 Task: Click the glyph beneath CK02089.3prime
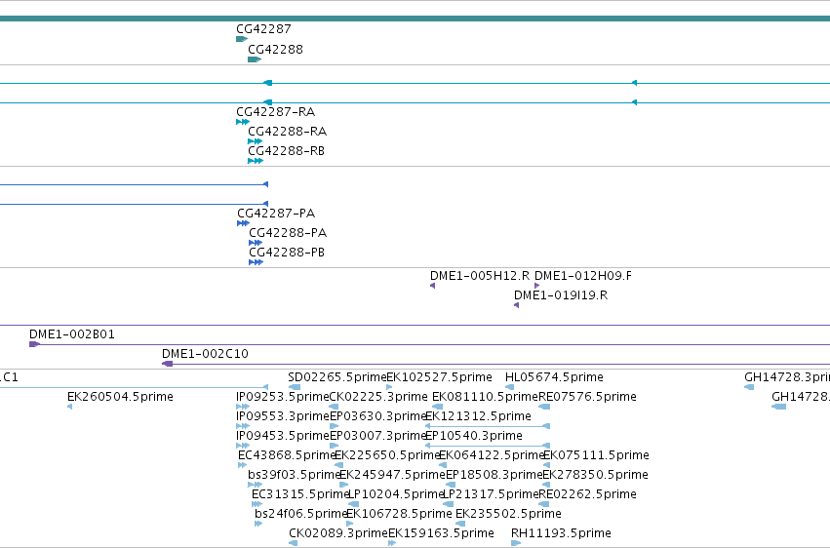[x=294, y=543]
